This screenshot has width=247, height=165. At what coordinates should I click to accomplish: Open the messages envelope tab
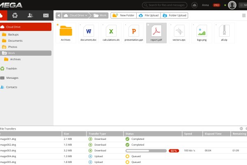click(46, 15)
